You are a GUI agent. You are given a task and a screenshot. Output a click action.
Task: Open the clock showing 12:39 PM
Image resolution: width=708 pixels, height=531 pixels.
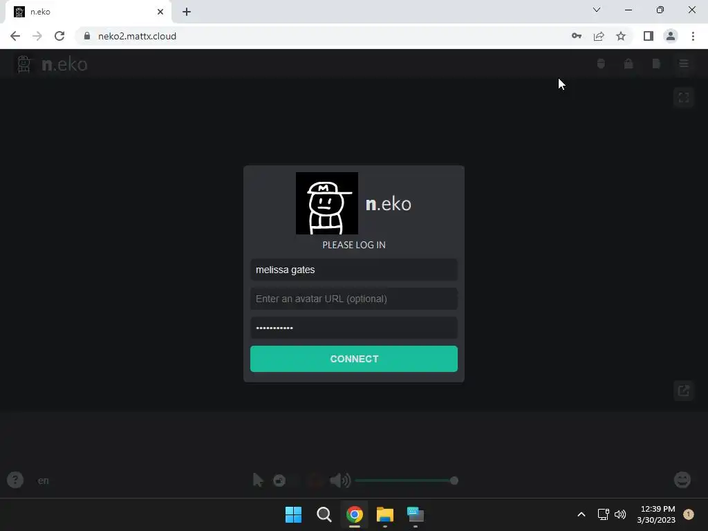[x=656, y=514]
